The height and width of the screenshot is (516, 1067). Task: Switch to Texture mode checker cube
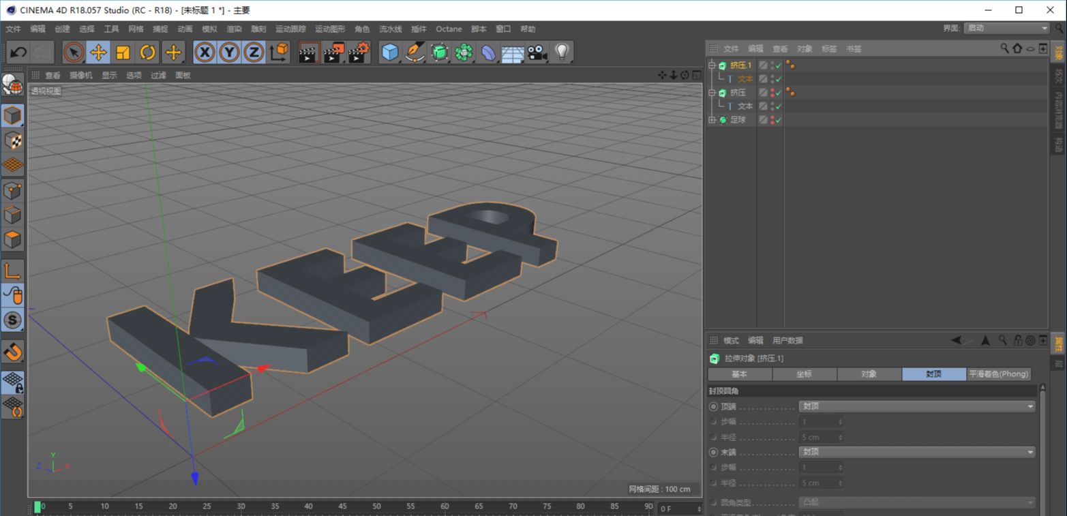[x=12, y=140]
